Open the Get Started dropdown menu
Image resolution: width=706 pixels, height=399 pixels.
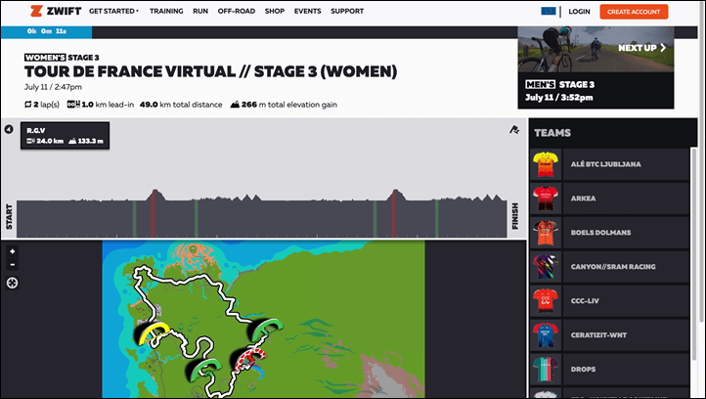pyautogui.click(x=113, y=12)
